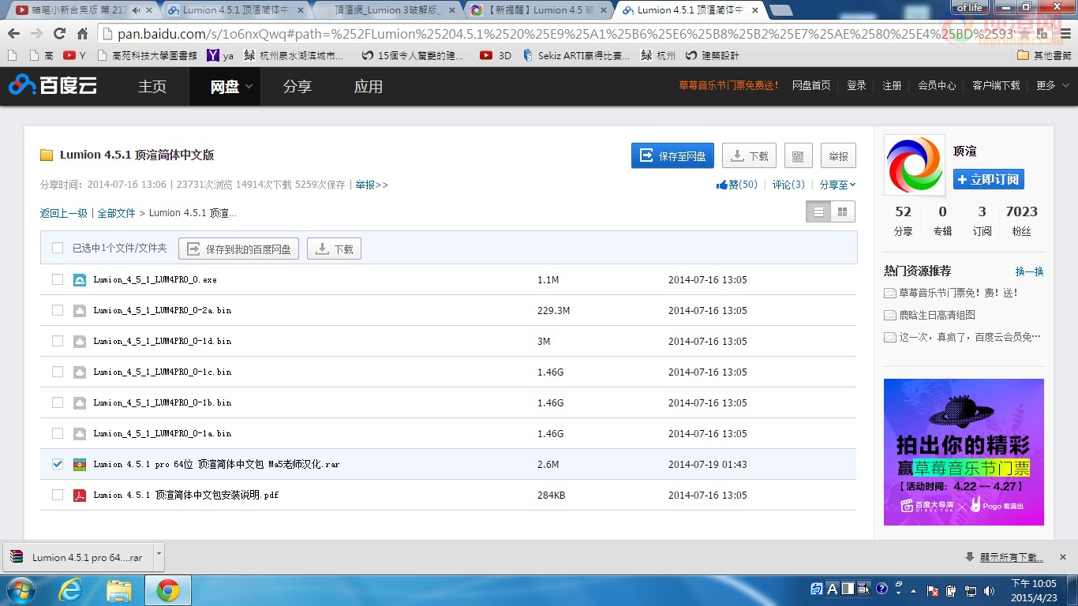The image size is (1078, 606).
Task: Open the Windows Start menu
Action: (21, 589)
